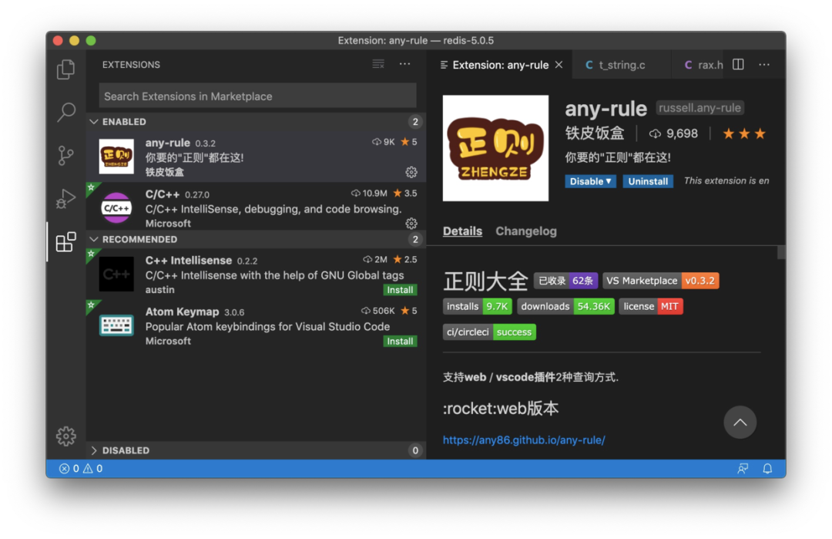Open the Run and Debug view

click(66, 199)
